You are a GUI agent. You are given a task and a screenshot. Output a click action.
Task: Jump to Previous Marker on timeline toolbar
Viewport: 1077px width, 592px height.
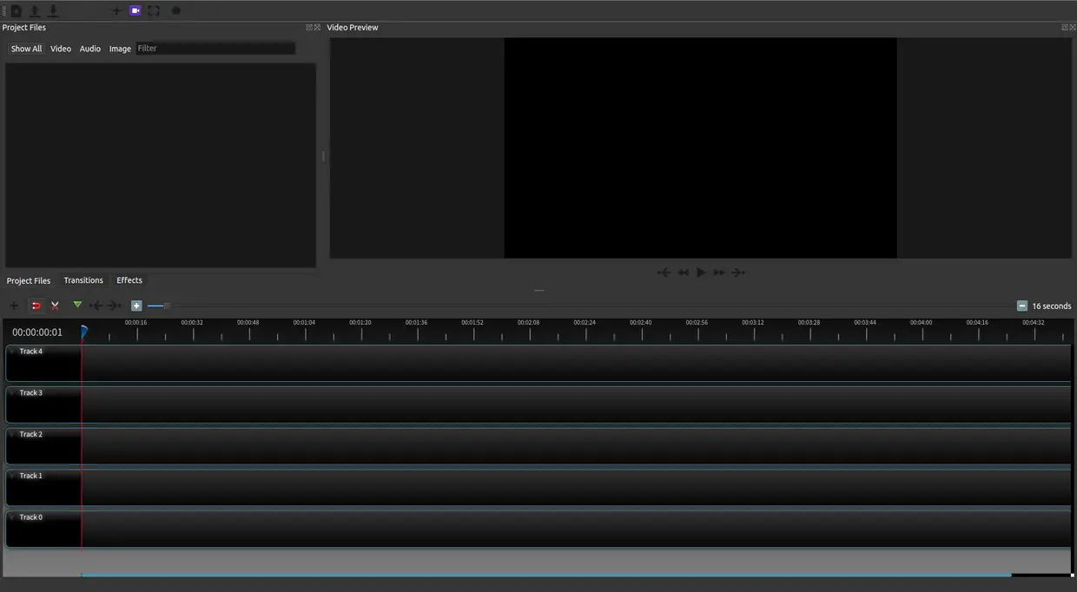[96, 306]
